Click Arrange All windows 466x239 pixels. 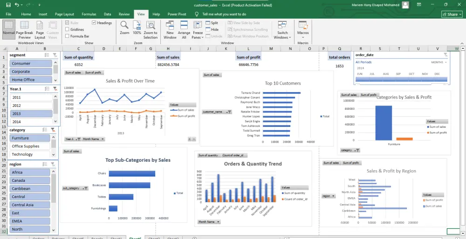184,30
